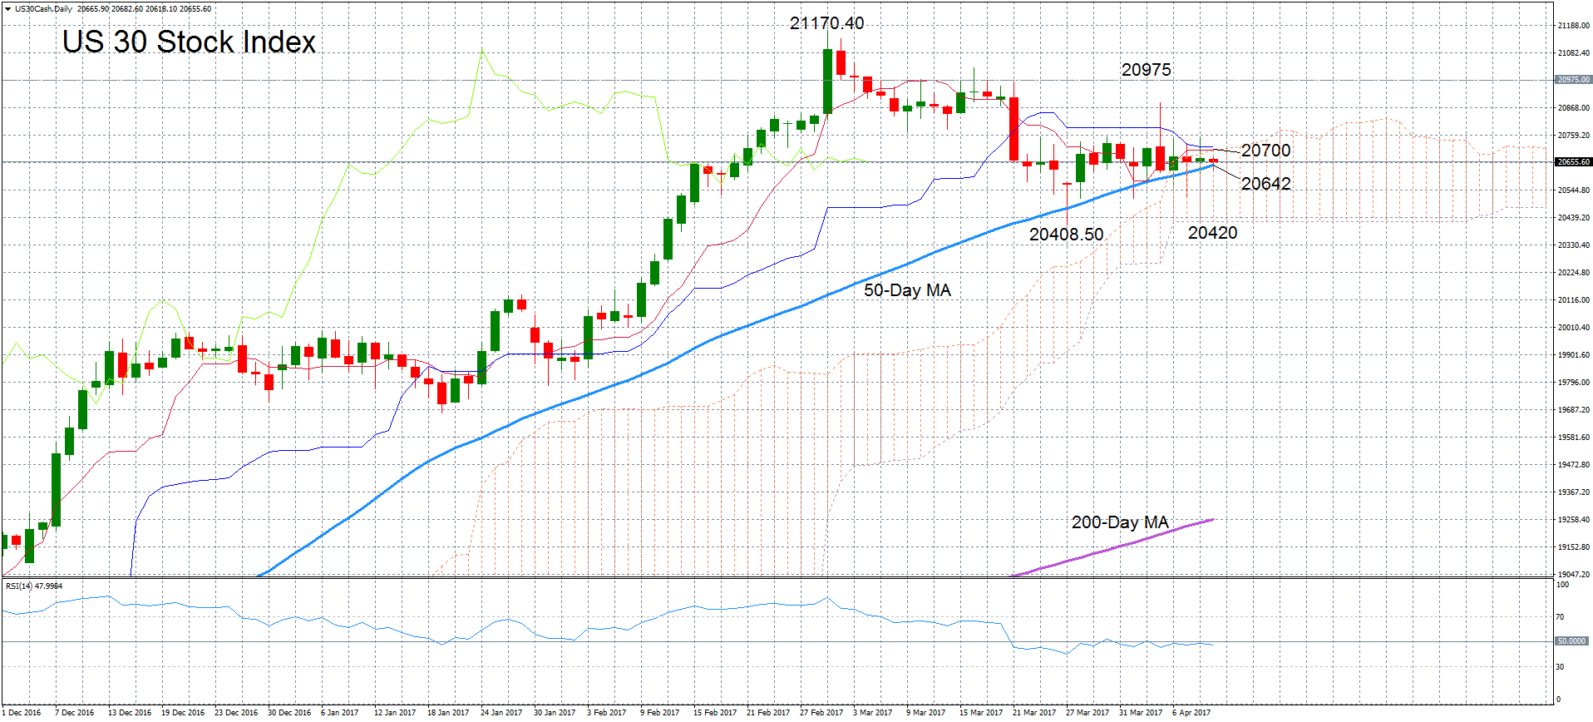Screen dimensions: 1593x722
Task: Click the '15 Feb 2017' date label
Action: point(715,713)
